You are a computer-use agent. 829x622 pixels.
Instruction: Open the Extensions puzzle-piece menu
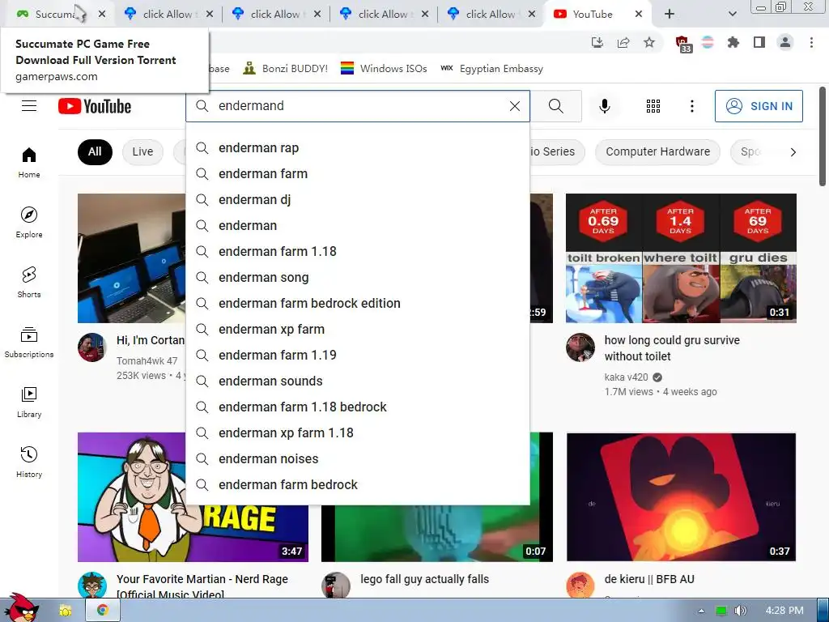[733, 42]
